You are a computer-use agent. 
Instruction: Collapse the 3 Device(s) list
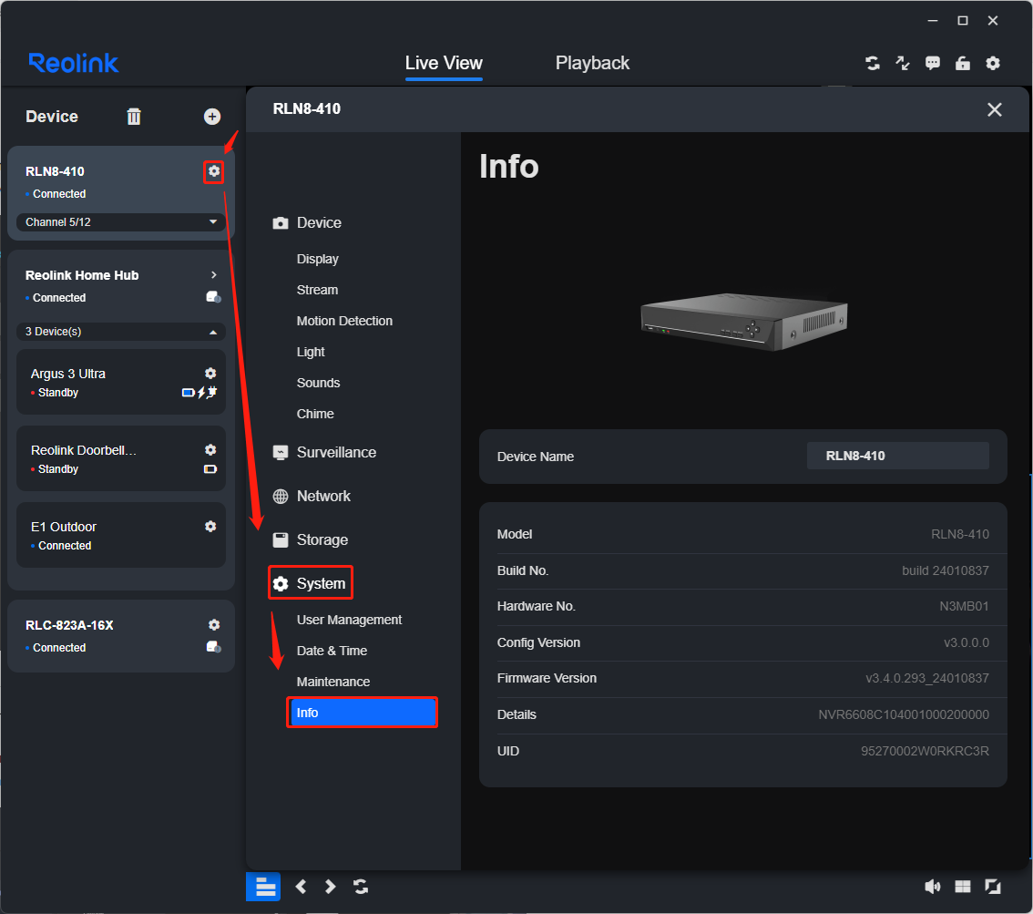pos(121,332)
